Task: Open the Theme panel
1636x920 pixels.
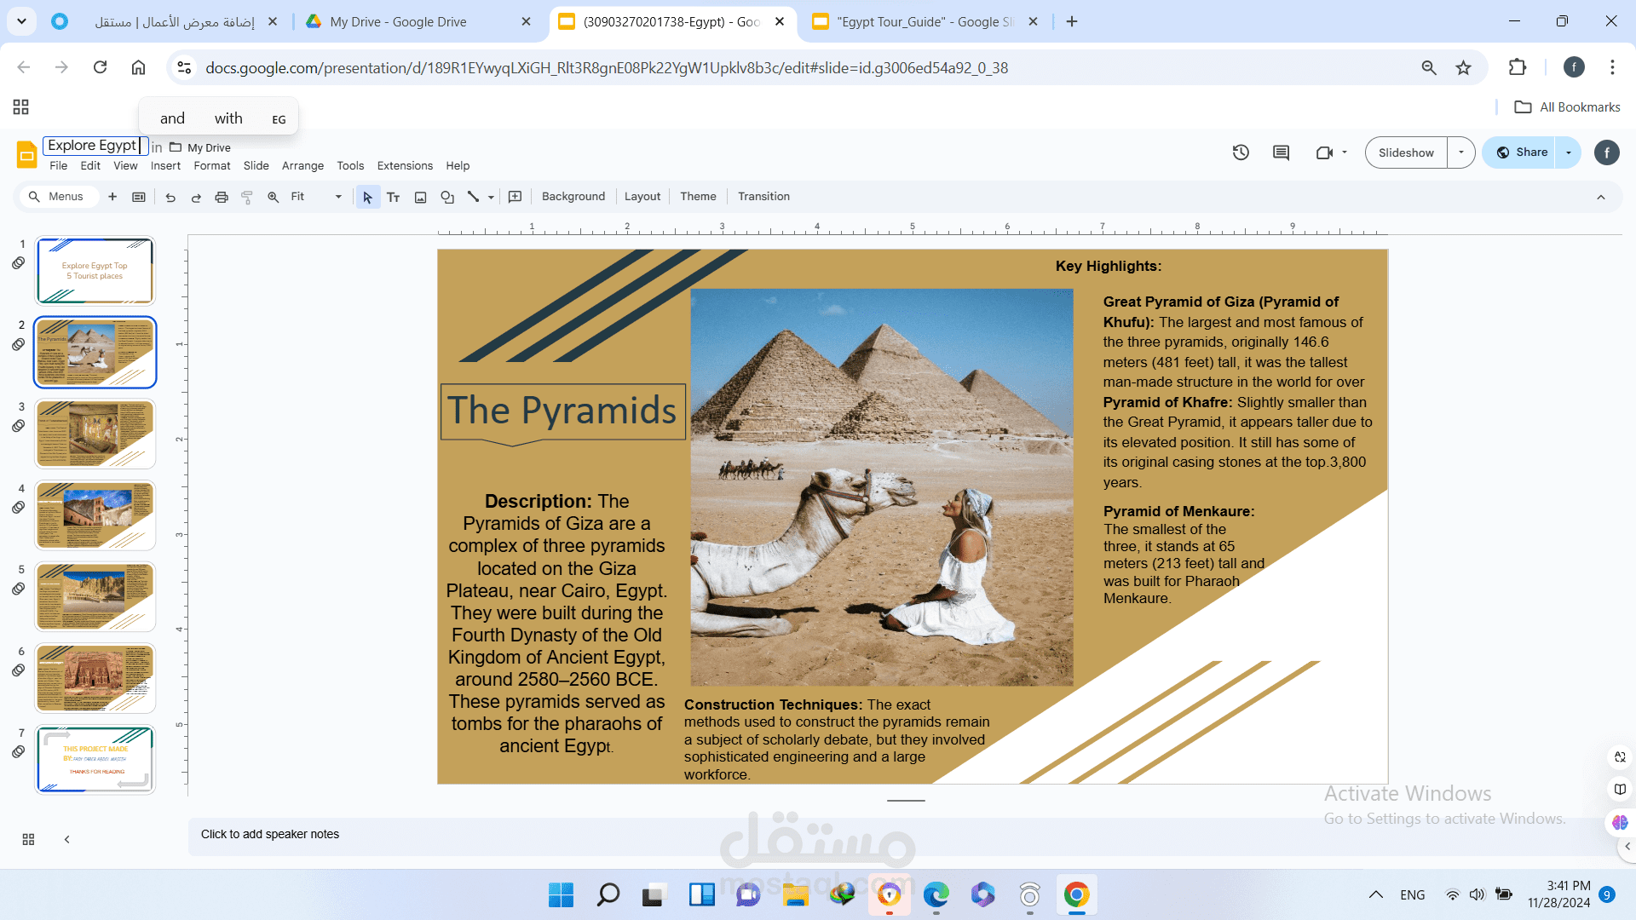Action: click(698, 197)
